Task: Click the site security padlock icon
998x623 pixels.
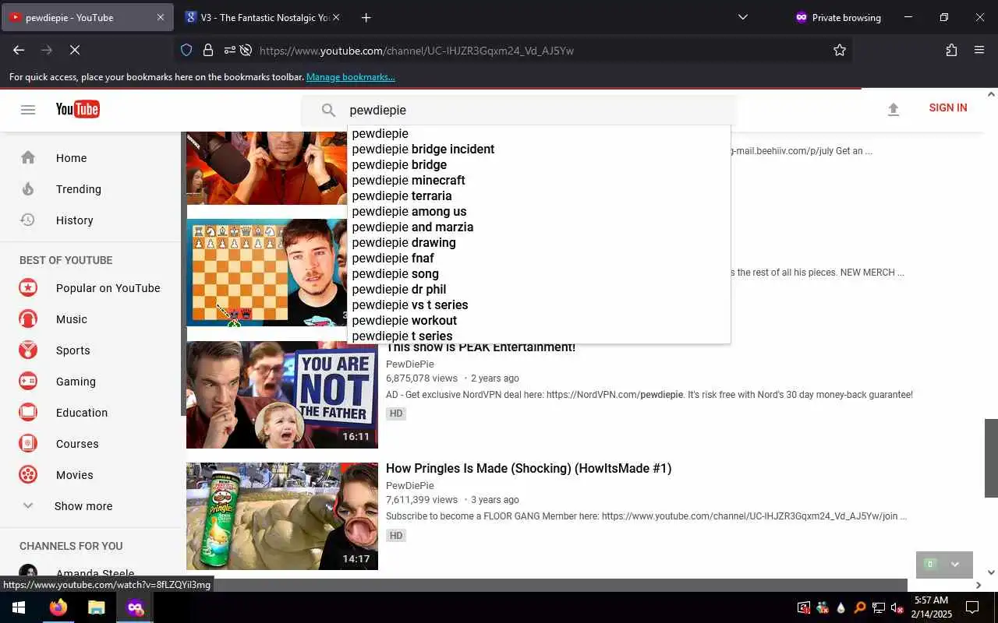Action: pyautogui.click(x=208, y=50)
